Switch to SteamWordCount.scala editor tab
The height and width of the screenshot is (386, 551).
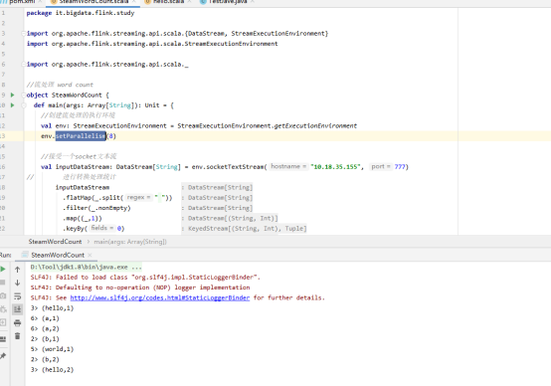point(93,2)
